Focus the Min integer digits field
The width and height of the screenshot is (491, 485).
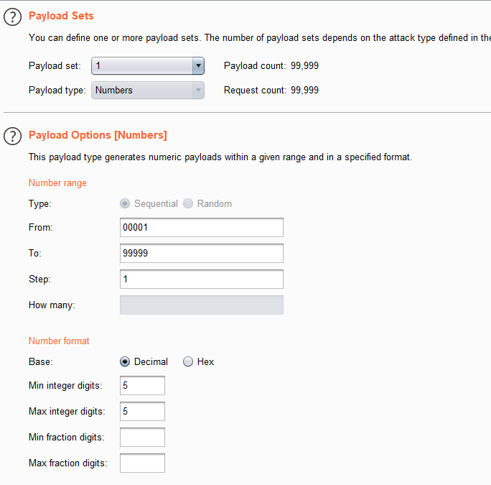coord(142,386)
